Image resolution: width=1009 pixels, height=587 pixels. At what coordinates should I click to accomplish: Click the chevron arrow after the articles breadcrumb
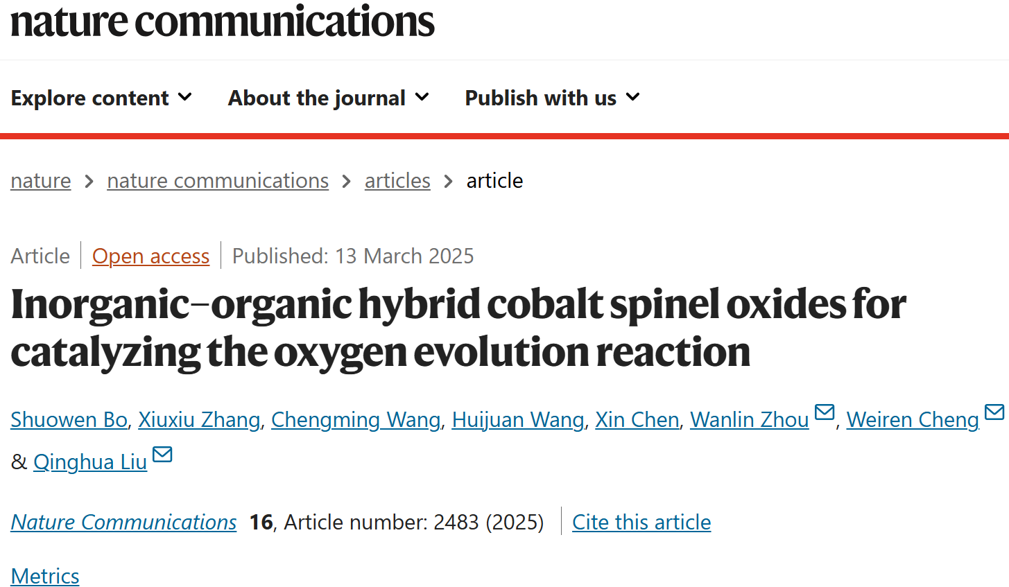click(x=449, y=182)
